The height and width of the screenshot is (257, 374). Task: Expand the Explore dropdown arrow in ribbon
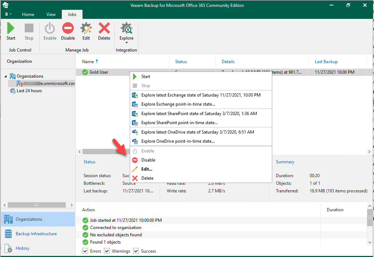[x=126, y=43]
